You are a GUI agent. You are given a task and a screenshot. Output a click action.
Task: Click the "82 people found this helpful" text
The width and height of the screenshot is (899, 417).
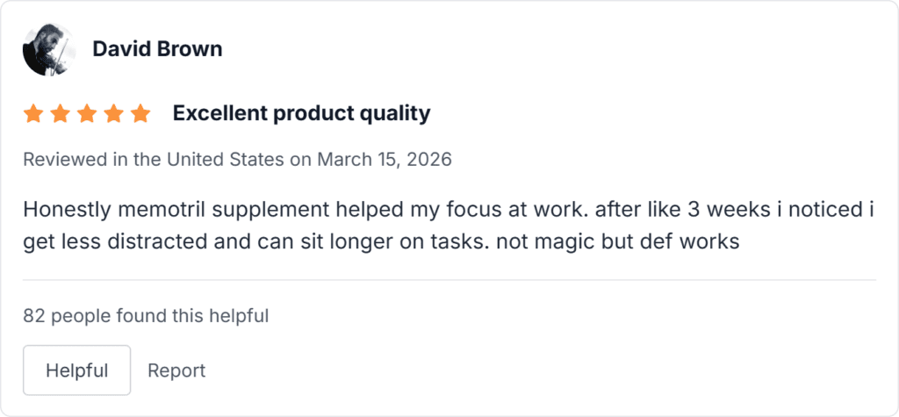[x=146, y=316]
